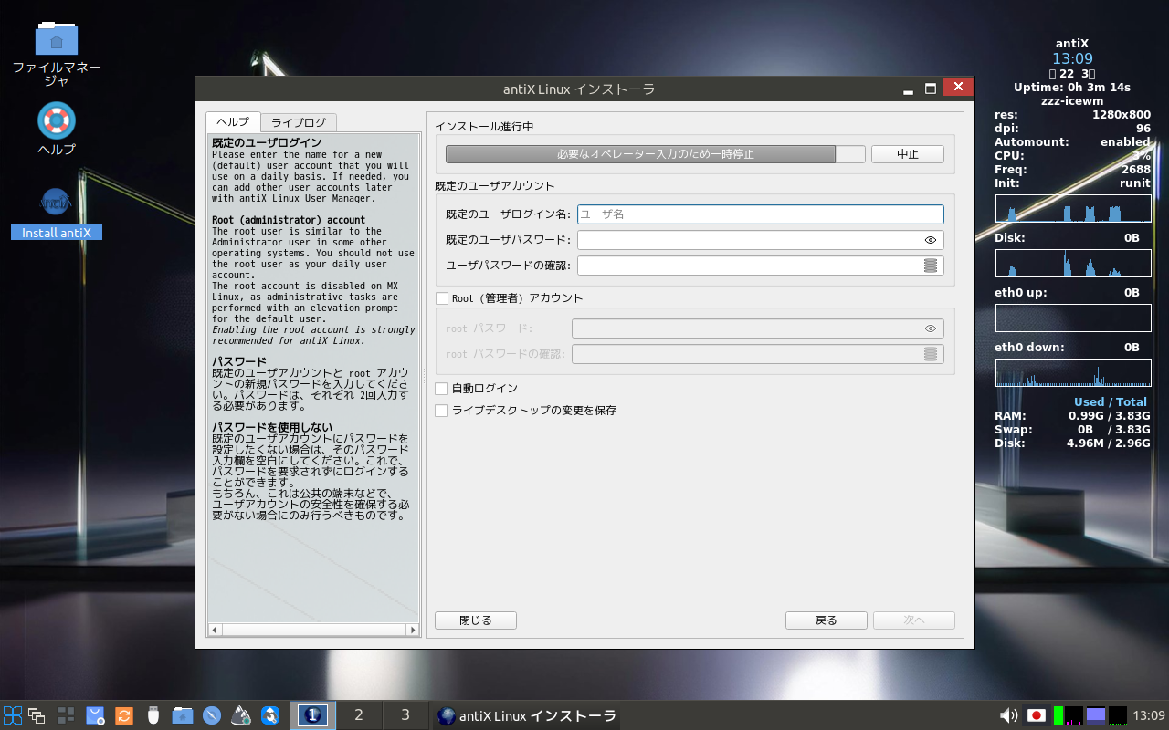Click the パスワードを使用しない help heading
Viewport: 1169px width, 730px height.
(272, 428)
